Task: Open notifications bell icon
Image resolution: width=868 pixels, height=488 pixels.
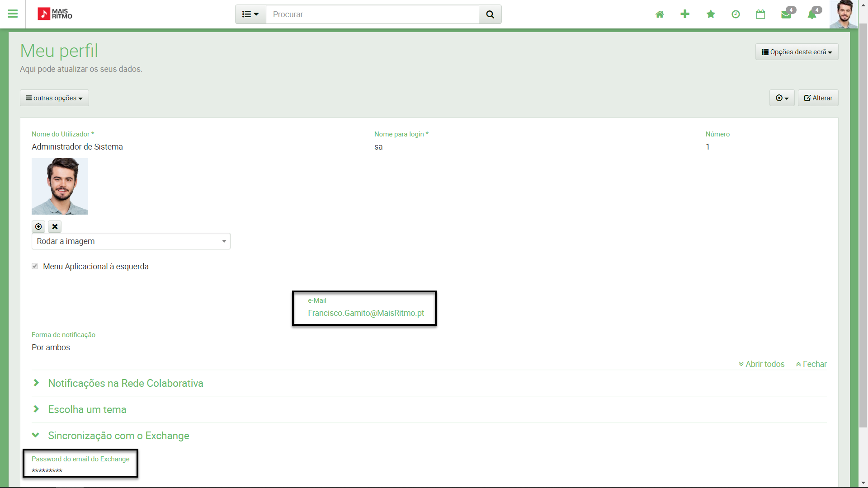Action: click(x=812, y=14)
